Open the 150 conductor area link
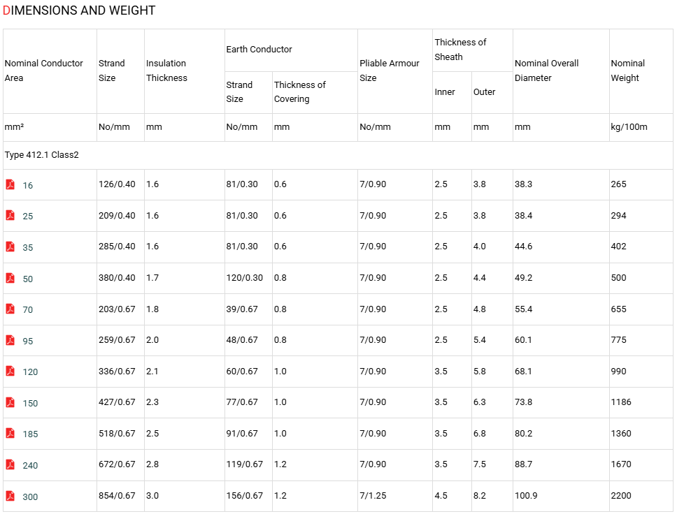677x514 pixels. pyautogui.click(x=30, y=403)
